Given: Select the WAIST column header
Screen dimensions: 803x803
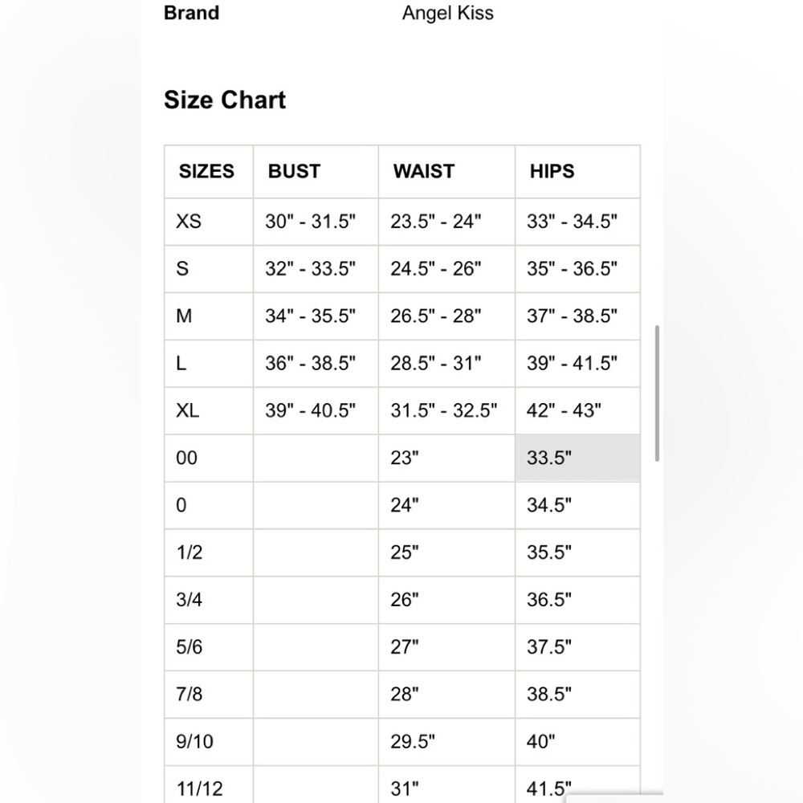Looking at the screenshot, I should [424, 171].
